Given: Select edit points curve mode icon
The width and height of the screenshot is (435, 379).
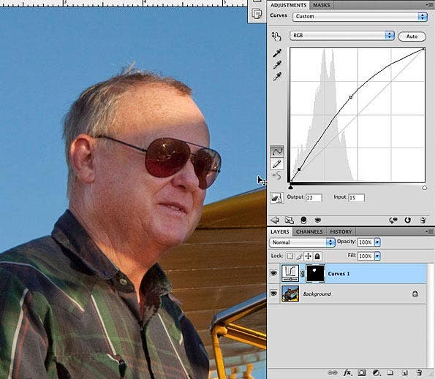Looking at the screenshot, I should pyautogui.click(x=276, y=151).
